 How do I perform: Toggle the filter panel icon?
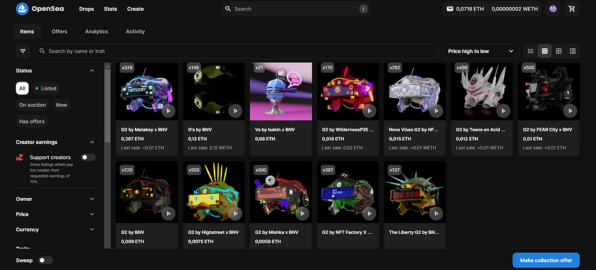(22, 51)
